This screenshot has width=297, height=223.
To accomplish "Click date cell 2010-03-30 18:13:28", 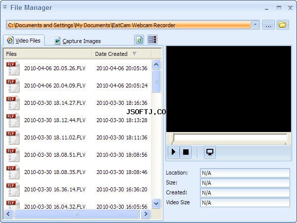I will (x=122, y=120).
